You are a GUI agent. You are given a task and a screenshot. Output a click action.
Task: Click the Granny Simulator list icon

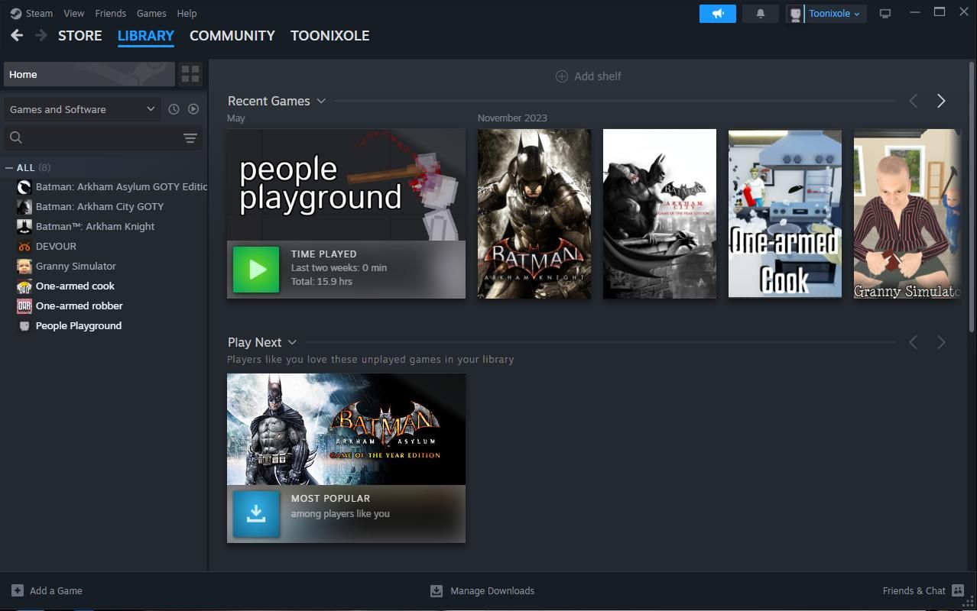click(x=24, y=266)
